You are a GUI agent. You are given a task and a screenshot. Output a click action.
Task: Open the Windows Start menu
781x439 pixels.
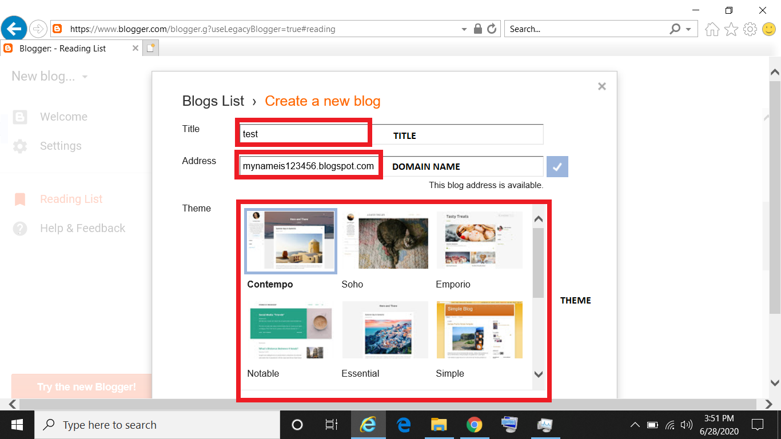coord(17,425)
